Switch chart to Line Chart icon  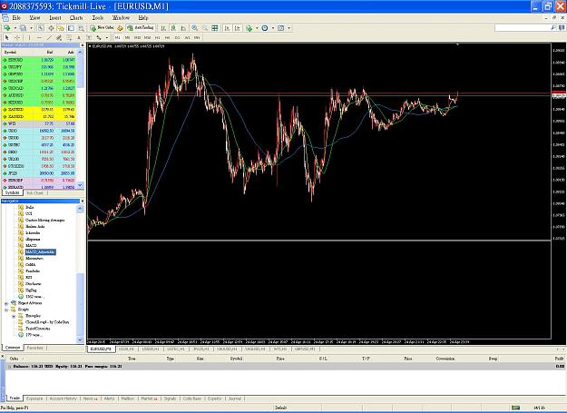(x=183, y=28)
